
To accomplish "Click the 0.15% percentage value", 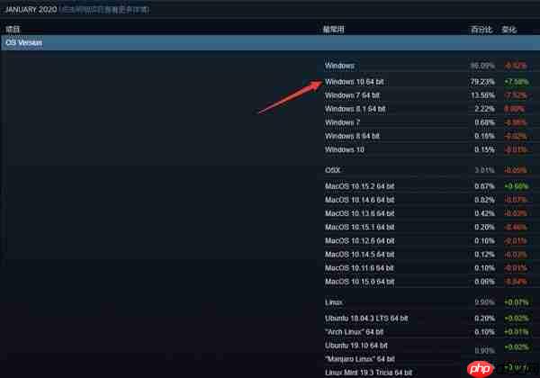I will [x=484, y=149].
